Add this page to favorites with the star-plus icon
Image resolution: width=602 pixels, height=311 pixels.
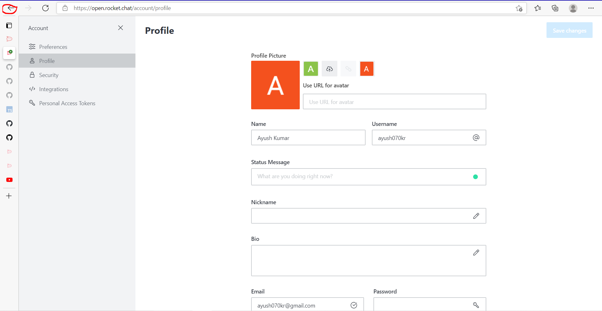click(519, 8)
